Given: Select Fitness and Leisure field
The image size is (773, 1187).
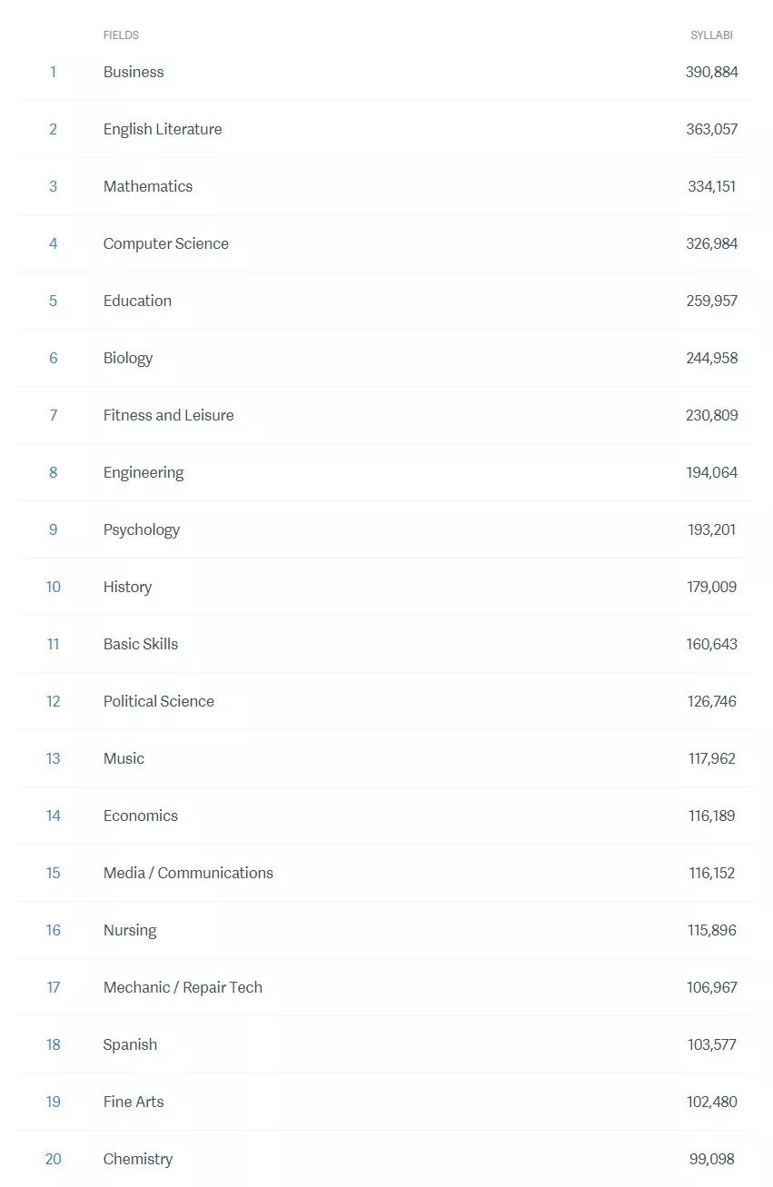Looking at the screenshot, I should tap(169, 415).
